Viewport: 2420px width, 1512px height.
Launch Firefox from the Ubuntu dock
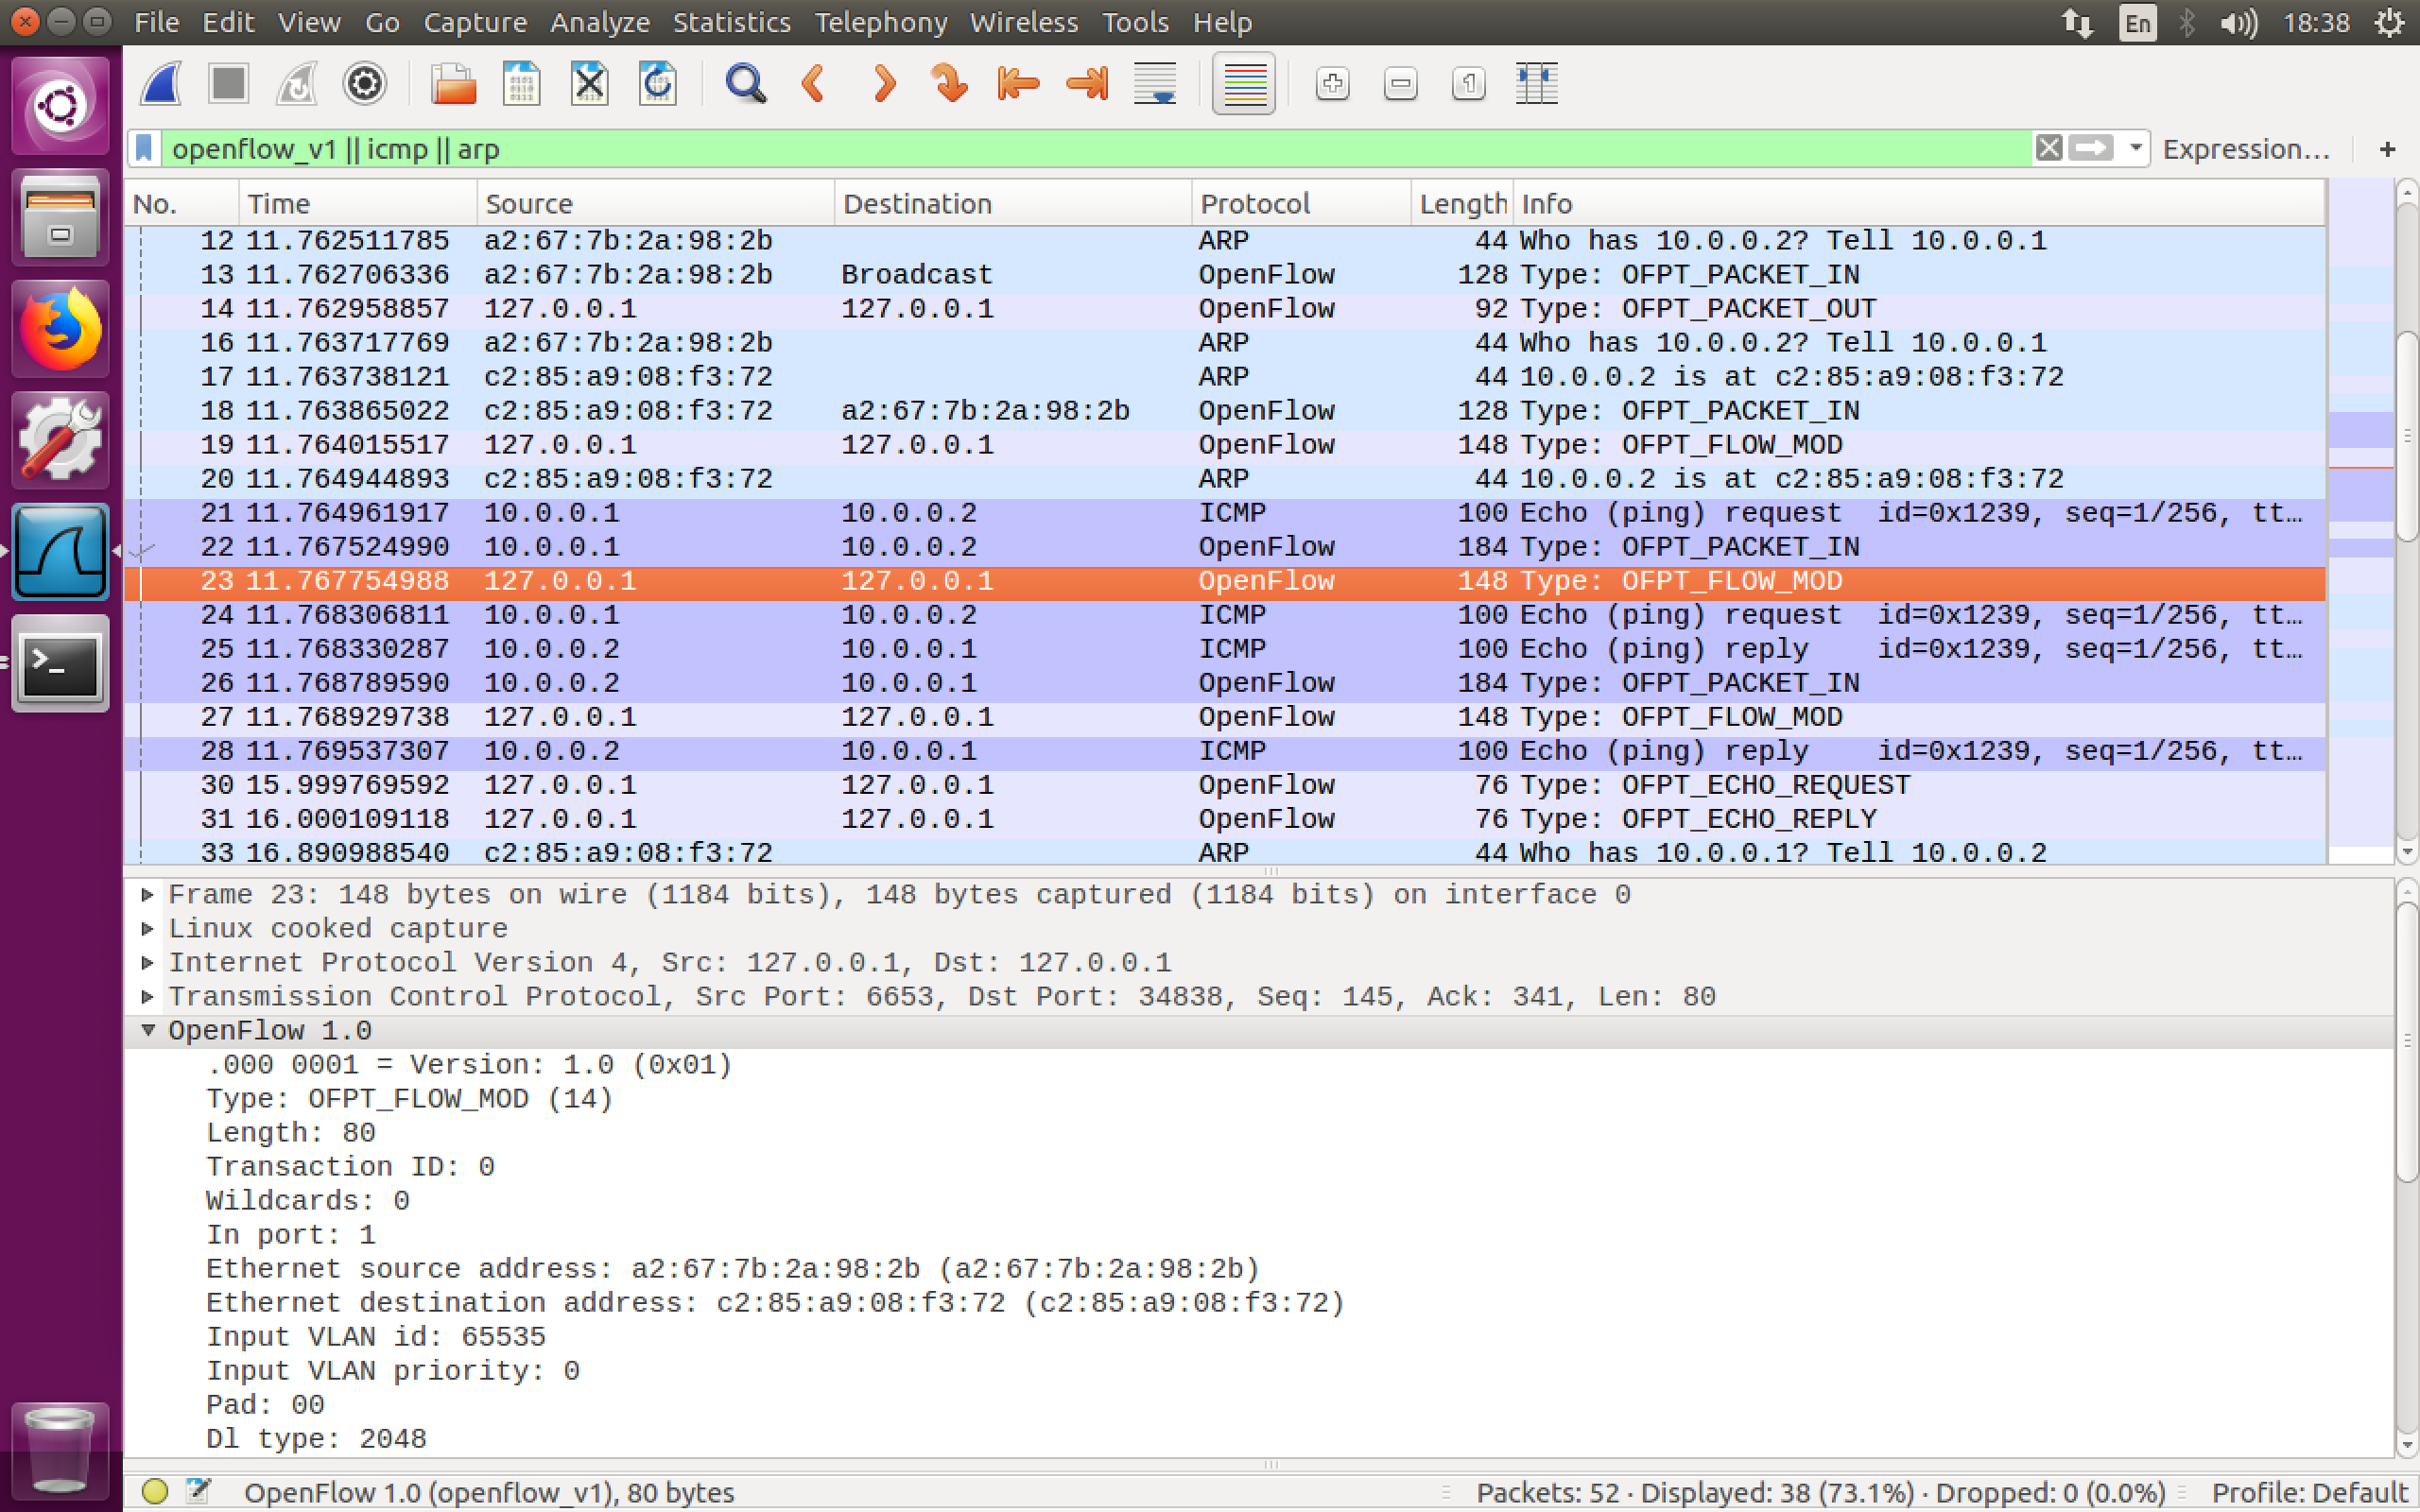[x=60, y=327]
